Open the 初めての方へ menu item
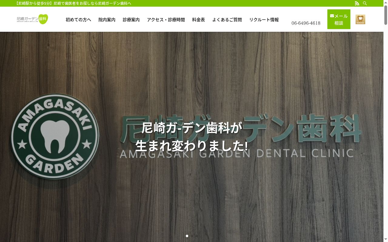Viewport: 388px width, 242px height. point(79,20)
